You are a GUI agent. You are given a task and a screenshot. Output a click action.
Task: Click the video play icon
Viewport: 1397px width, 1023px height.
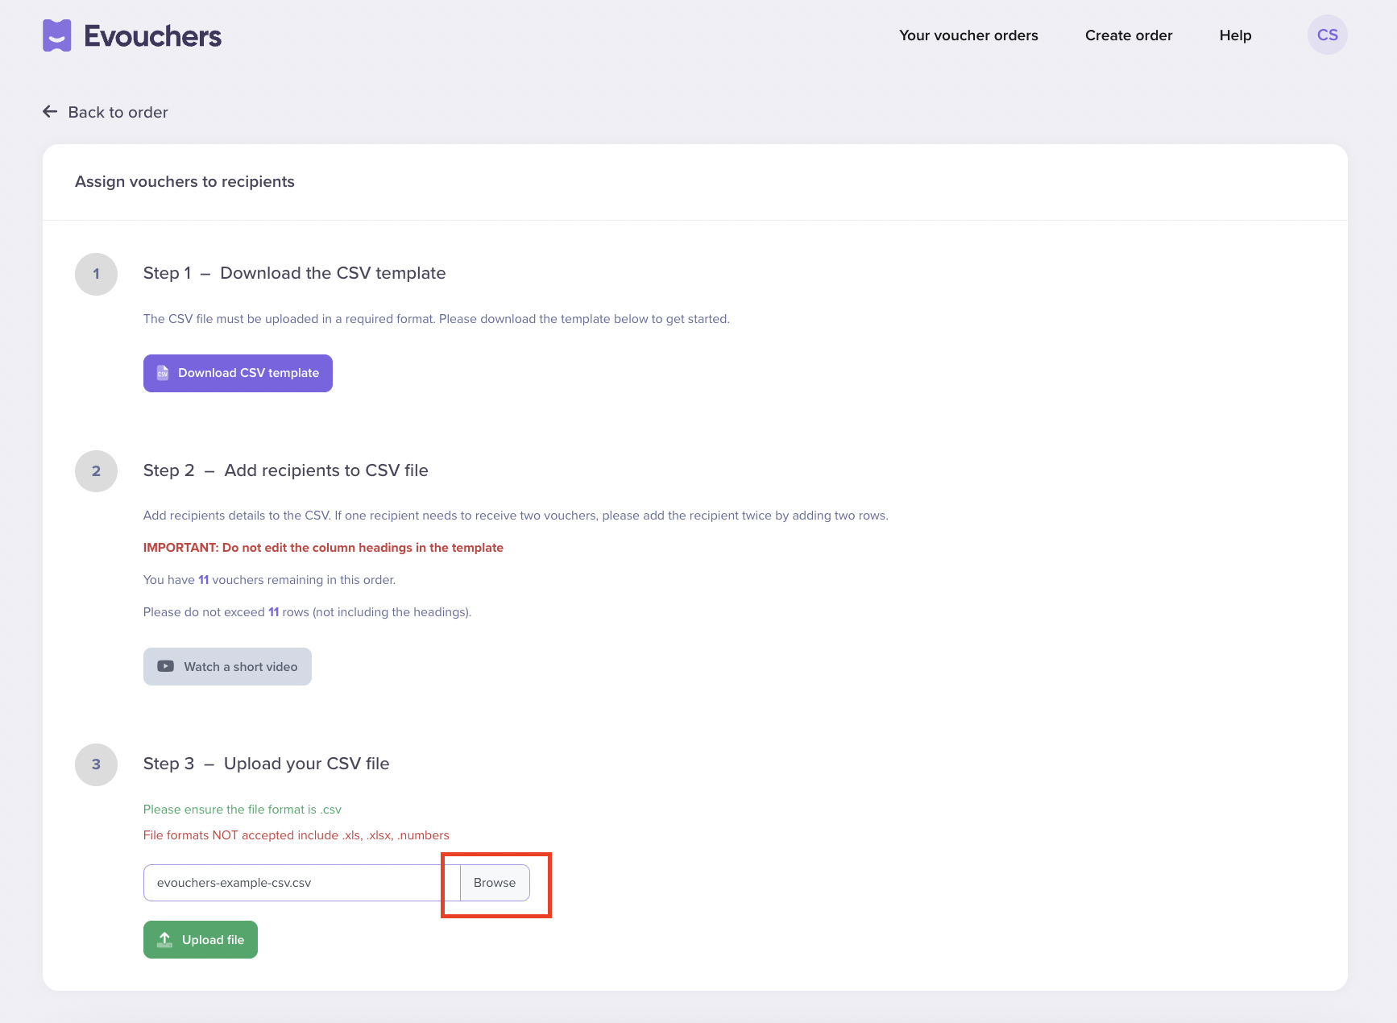[x=165, y=666]
